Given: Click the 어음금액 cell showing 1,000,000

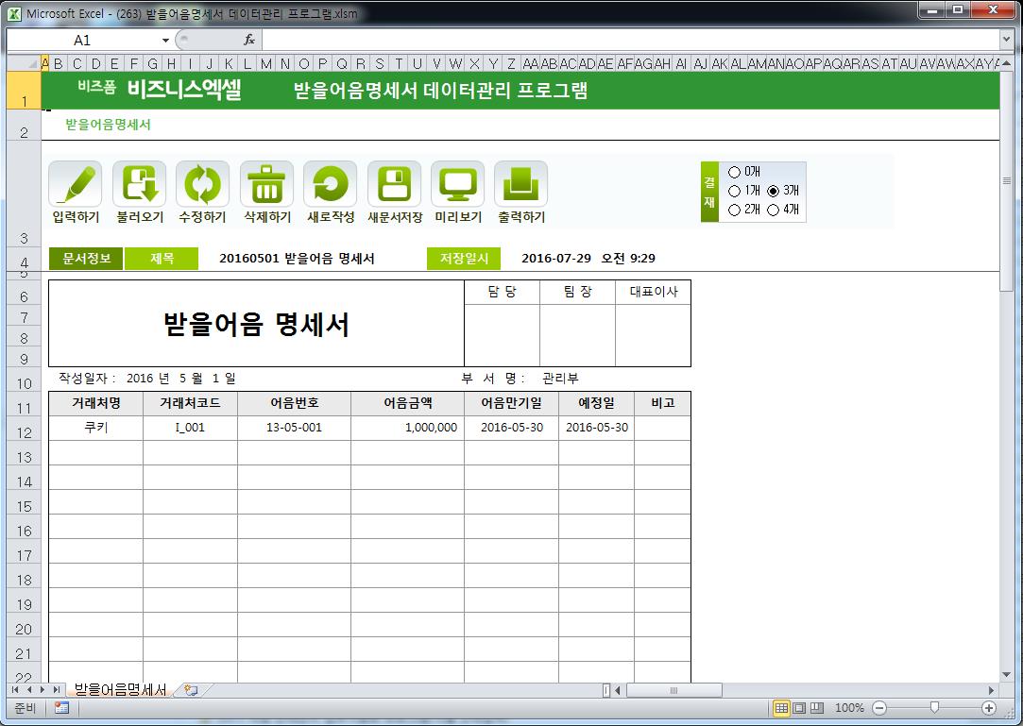Looking at the screenshot, I should 407,428.
